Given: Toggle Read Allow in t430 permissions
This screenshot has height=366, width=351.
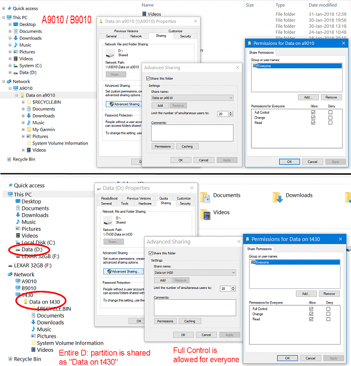Looking at the screenshot, I should [311, 319].
